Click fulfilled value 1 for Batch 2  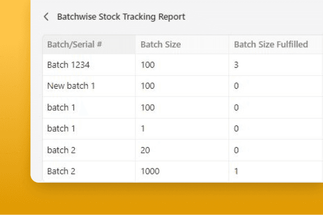click(x=276, y=171)
